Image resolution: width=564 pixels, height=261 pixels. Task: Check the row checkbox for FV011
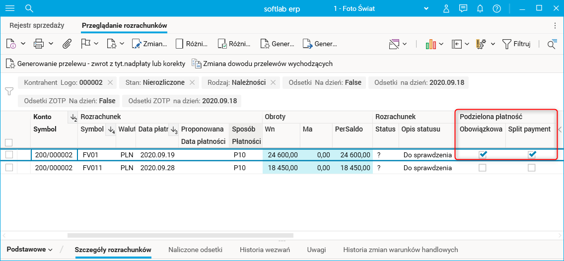[x=9, y=168]
